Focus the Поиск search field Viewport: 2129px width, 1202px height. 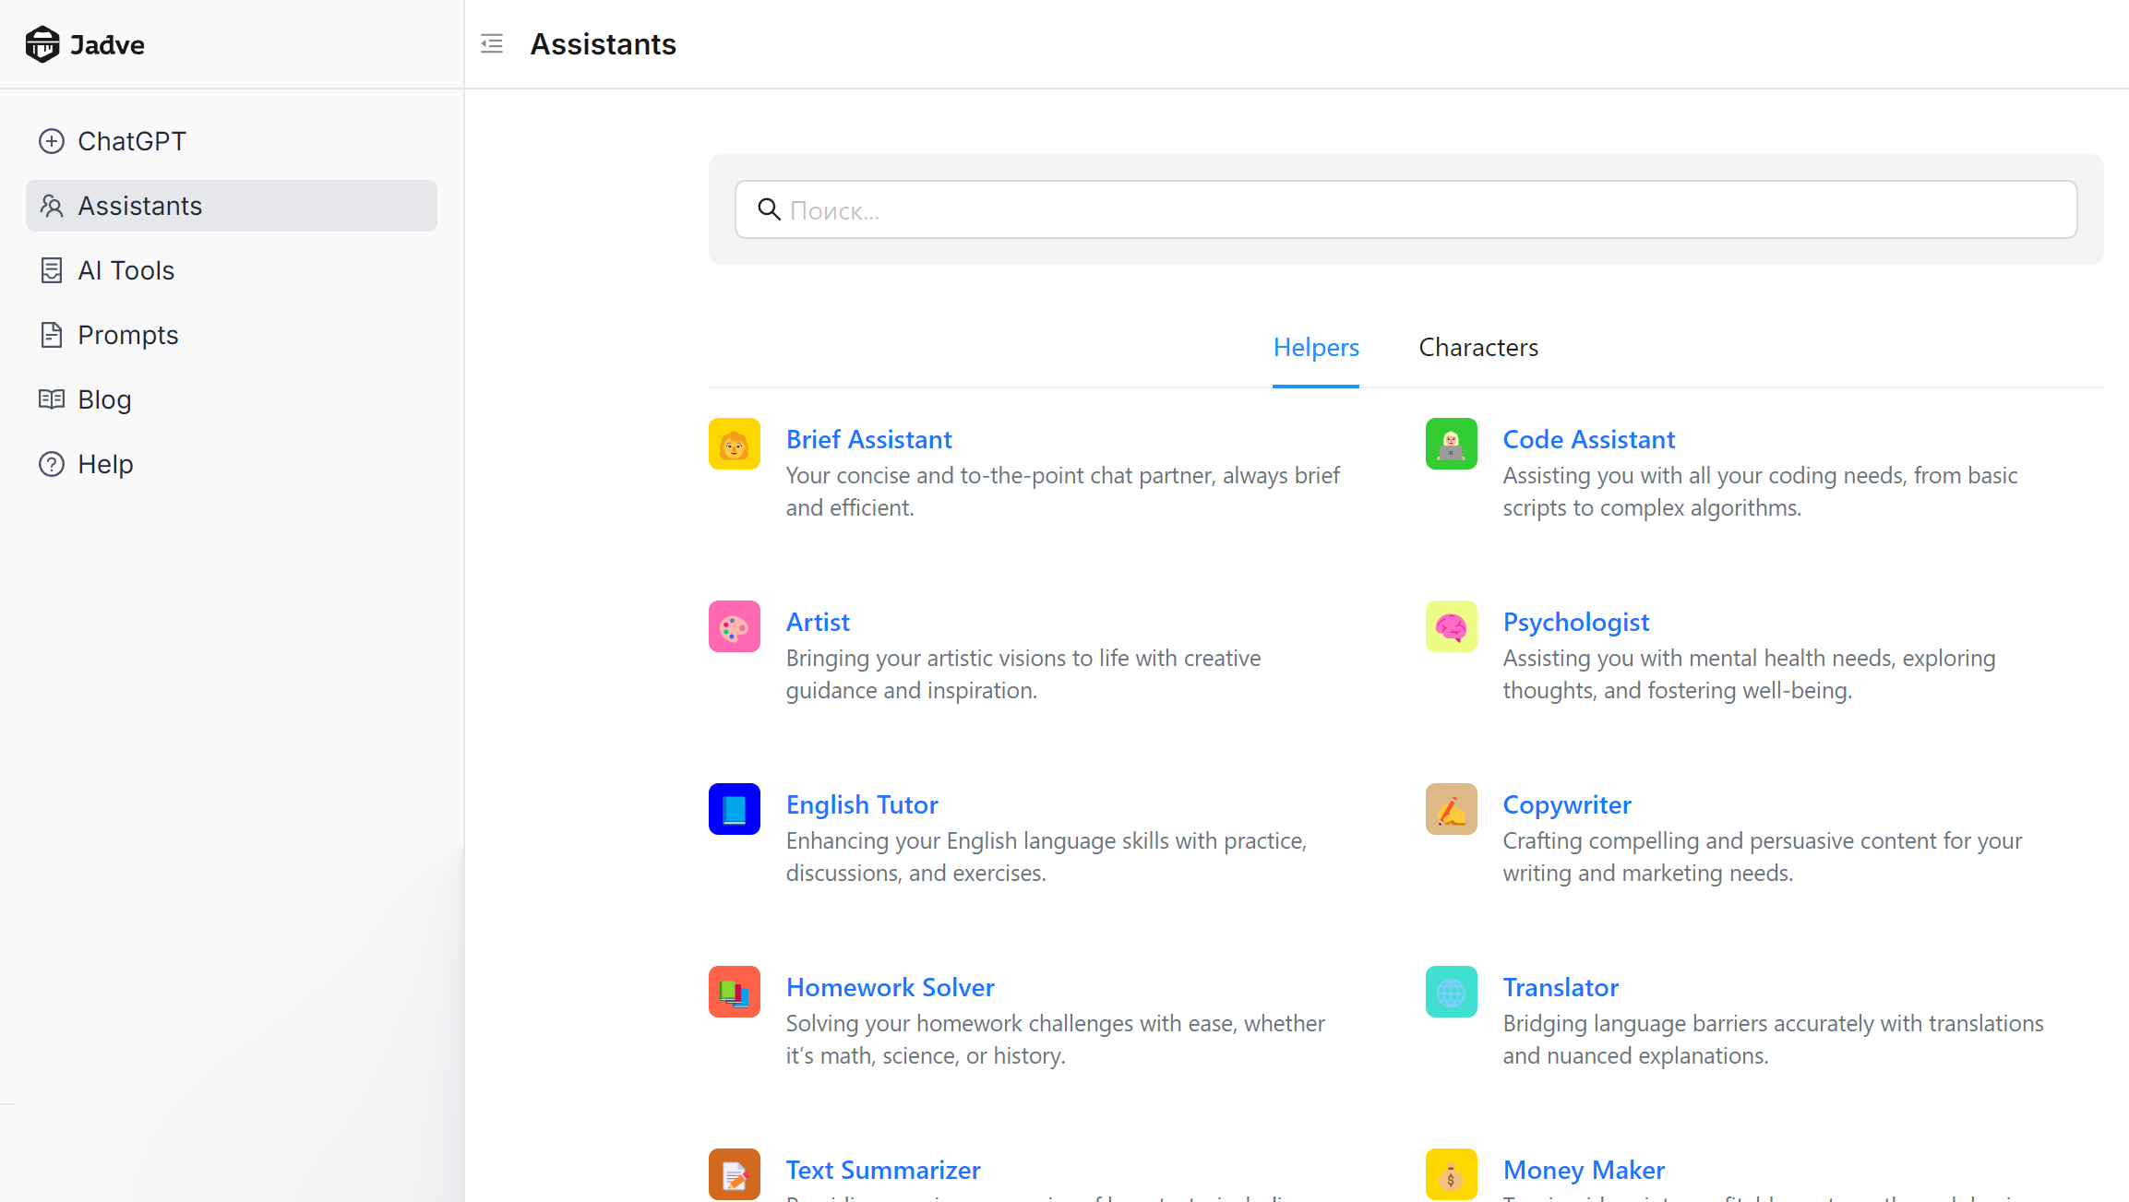(x=1405, y=210)
